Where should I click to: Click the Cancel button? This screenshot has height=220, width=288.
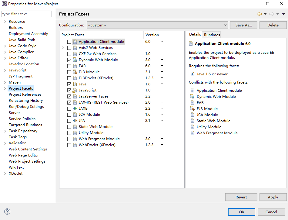271,212
